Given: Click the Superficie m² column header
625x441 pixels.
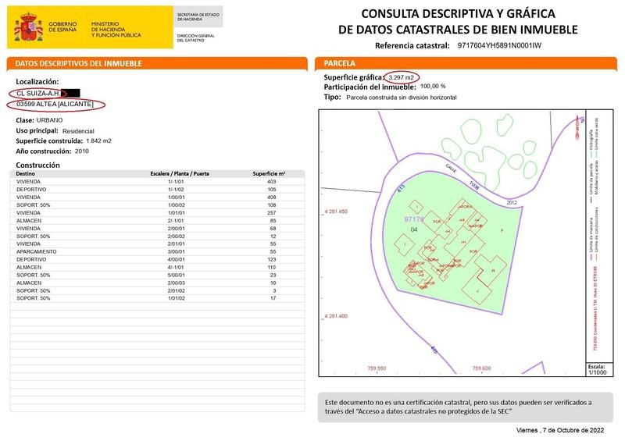Looking at the screenshot, I should (269, 174).
